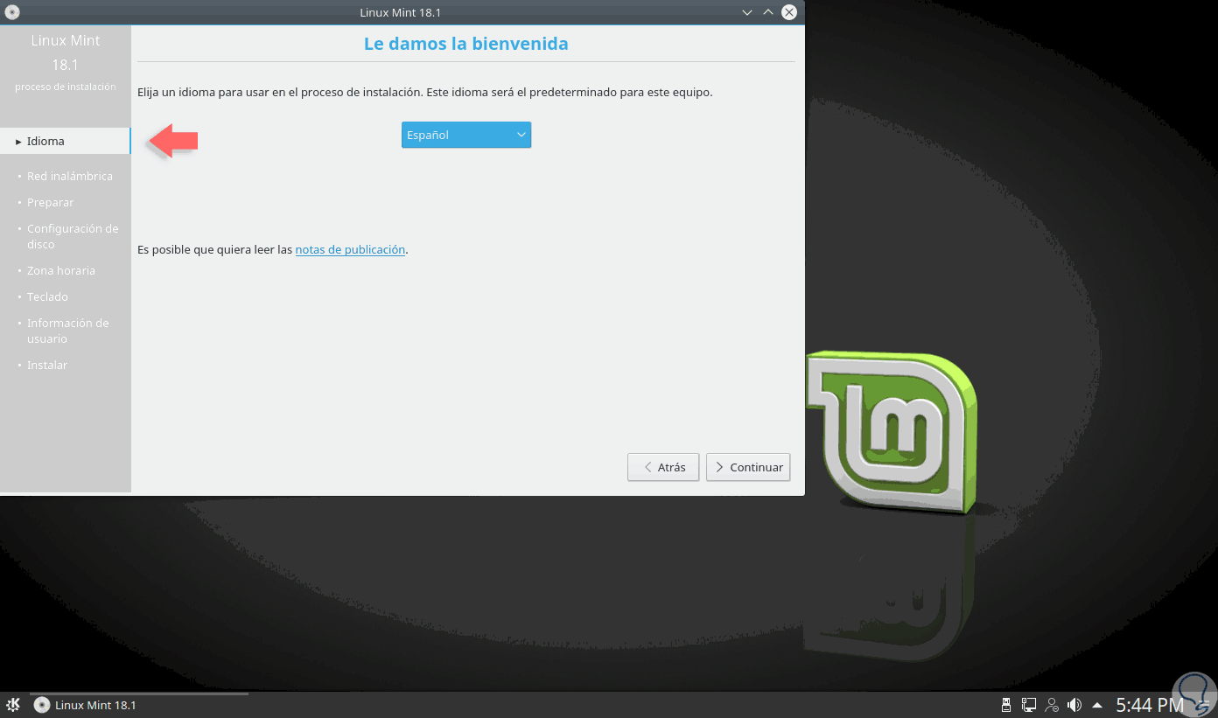
Task: Minimize the Linux Mint 18.1 installer window
Action: pos(746,12)
